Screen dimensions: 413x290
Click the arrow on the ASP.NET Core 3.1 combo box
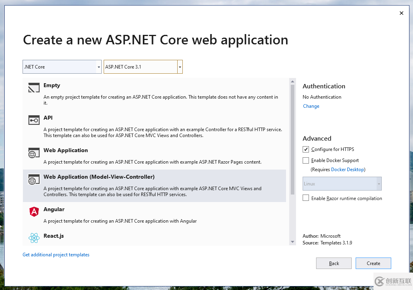click(180, 67)
